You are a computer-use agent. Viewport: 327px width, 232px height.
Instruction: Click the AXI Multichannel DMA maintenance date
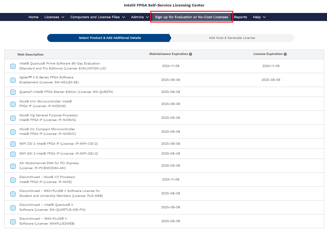[171, 165]
